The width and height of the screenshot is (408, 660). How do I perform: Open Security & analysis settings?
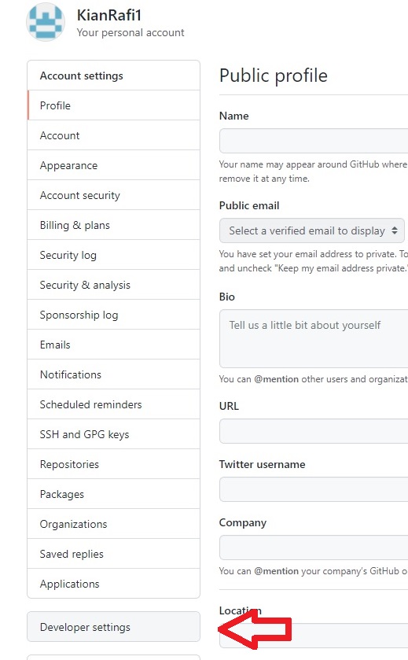pos(113,285)
